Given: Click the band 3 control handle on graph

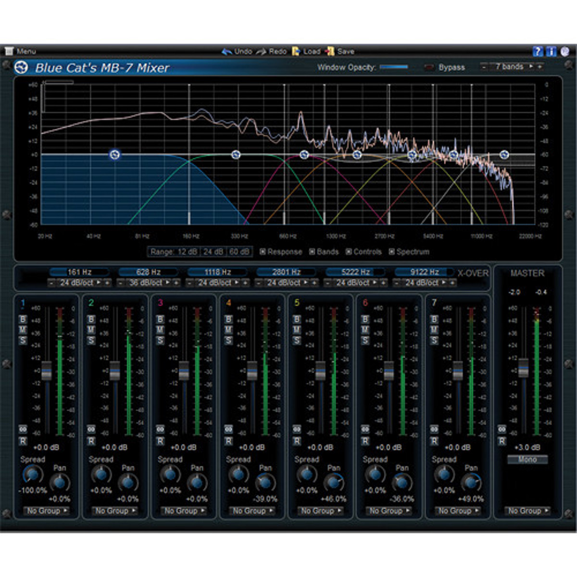Looking at the screenshot, I should click(304, 154).
